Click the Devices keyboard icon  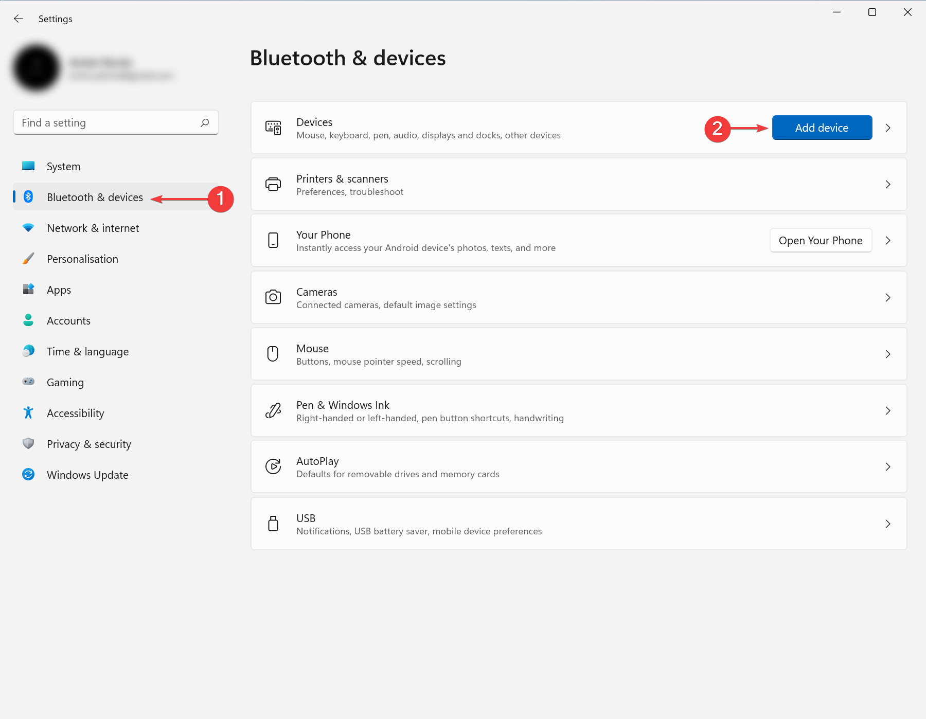pos(273,128)
